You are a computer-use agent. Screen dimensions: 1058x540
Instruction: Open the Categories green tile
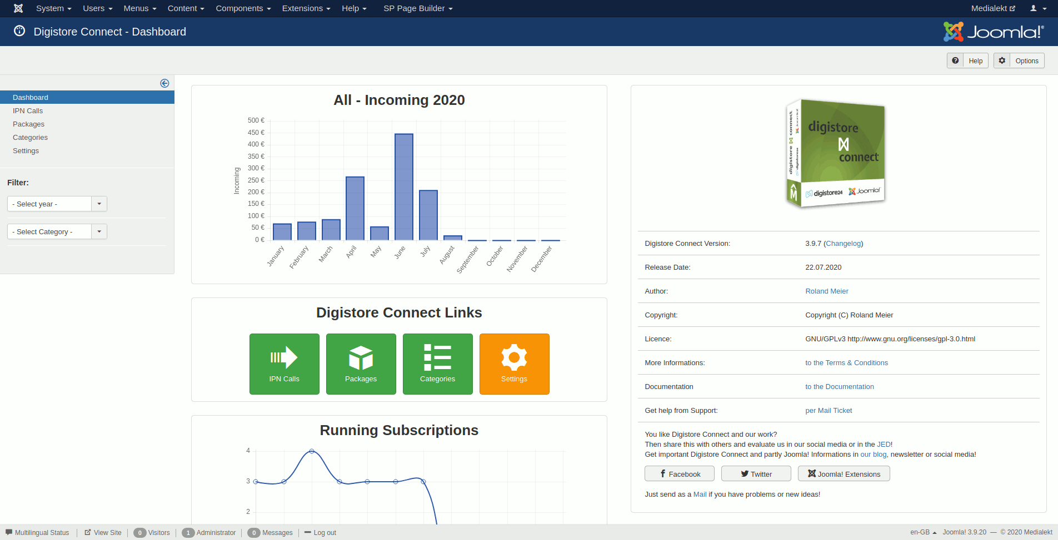438,364
